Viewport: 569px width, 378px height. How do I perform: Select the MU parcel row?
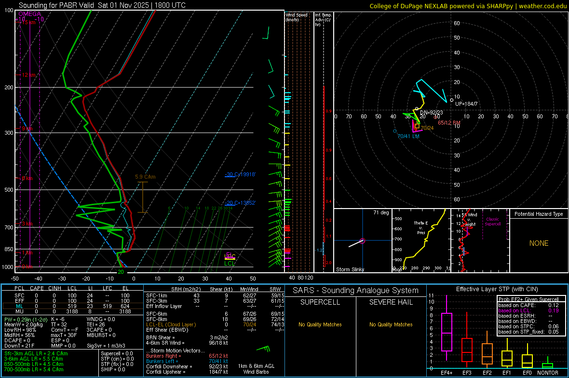click(73, 311)
